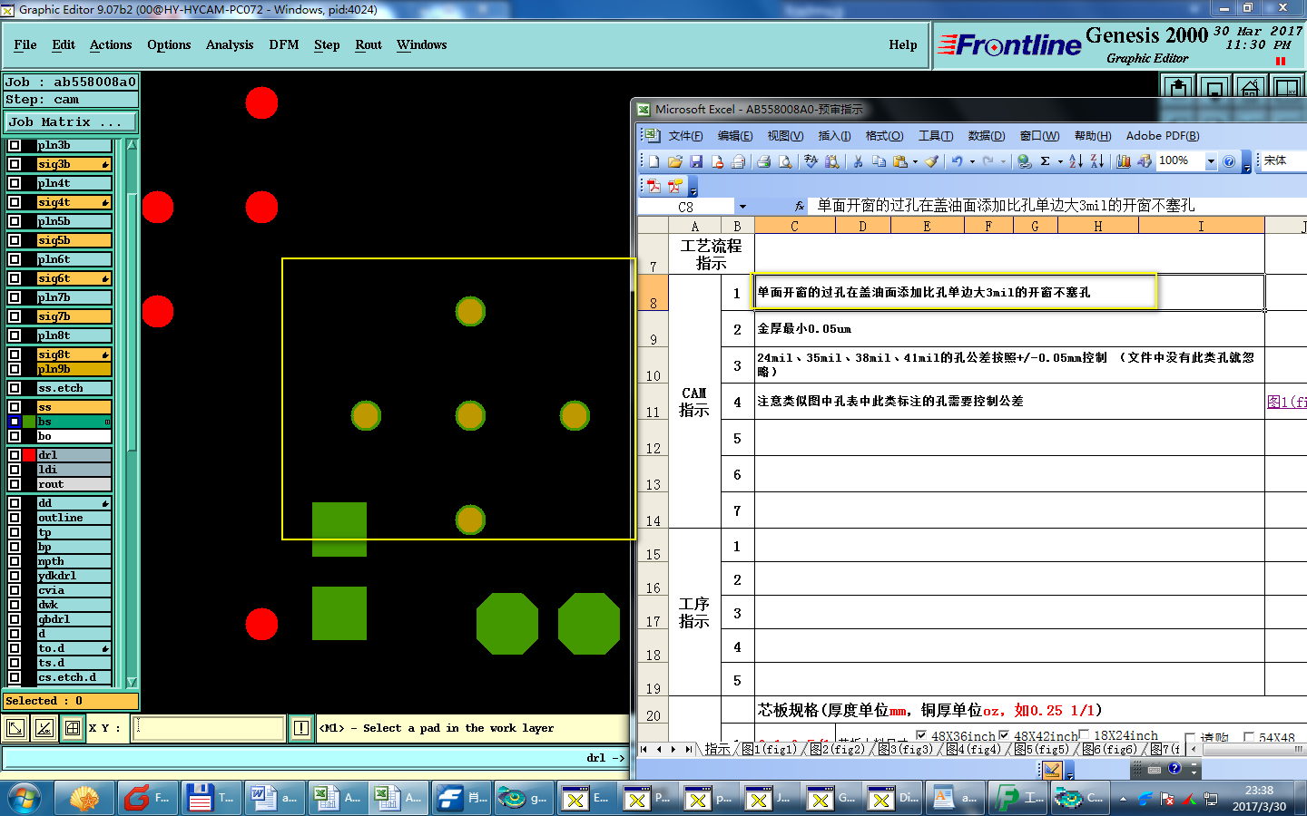Click the Excel Help question mark icon
1307x816 pixels.
click(1229, 161)
